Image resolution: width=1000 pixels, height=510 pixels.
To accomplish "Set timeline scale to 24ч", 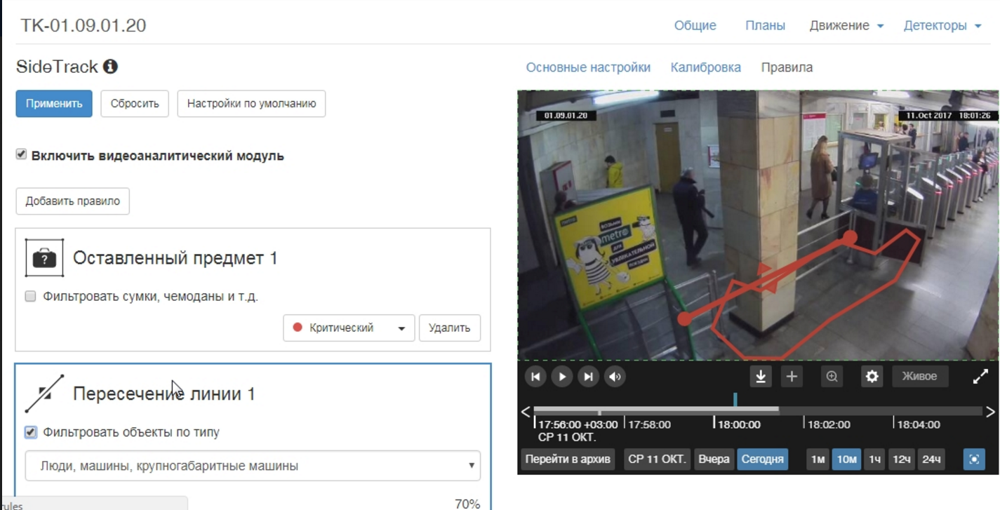I will [931, 459].
